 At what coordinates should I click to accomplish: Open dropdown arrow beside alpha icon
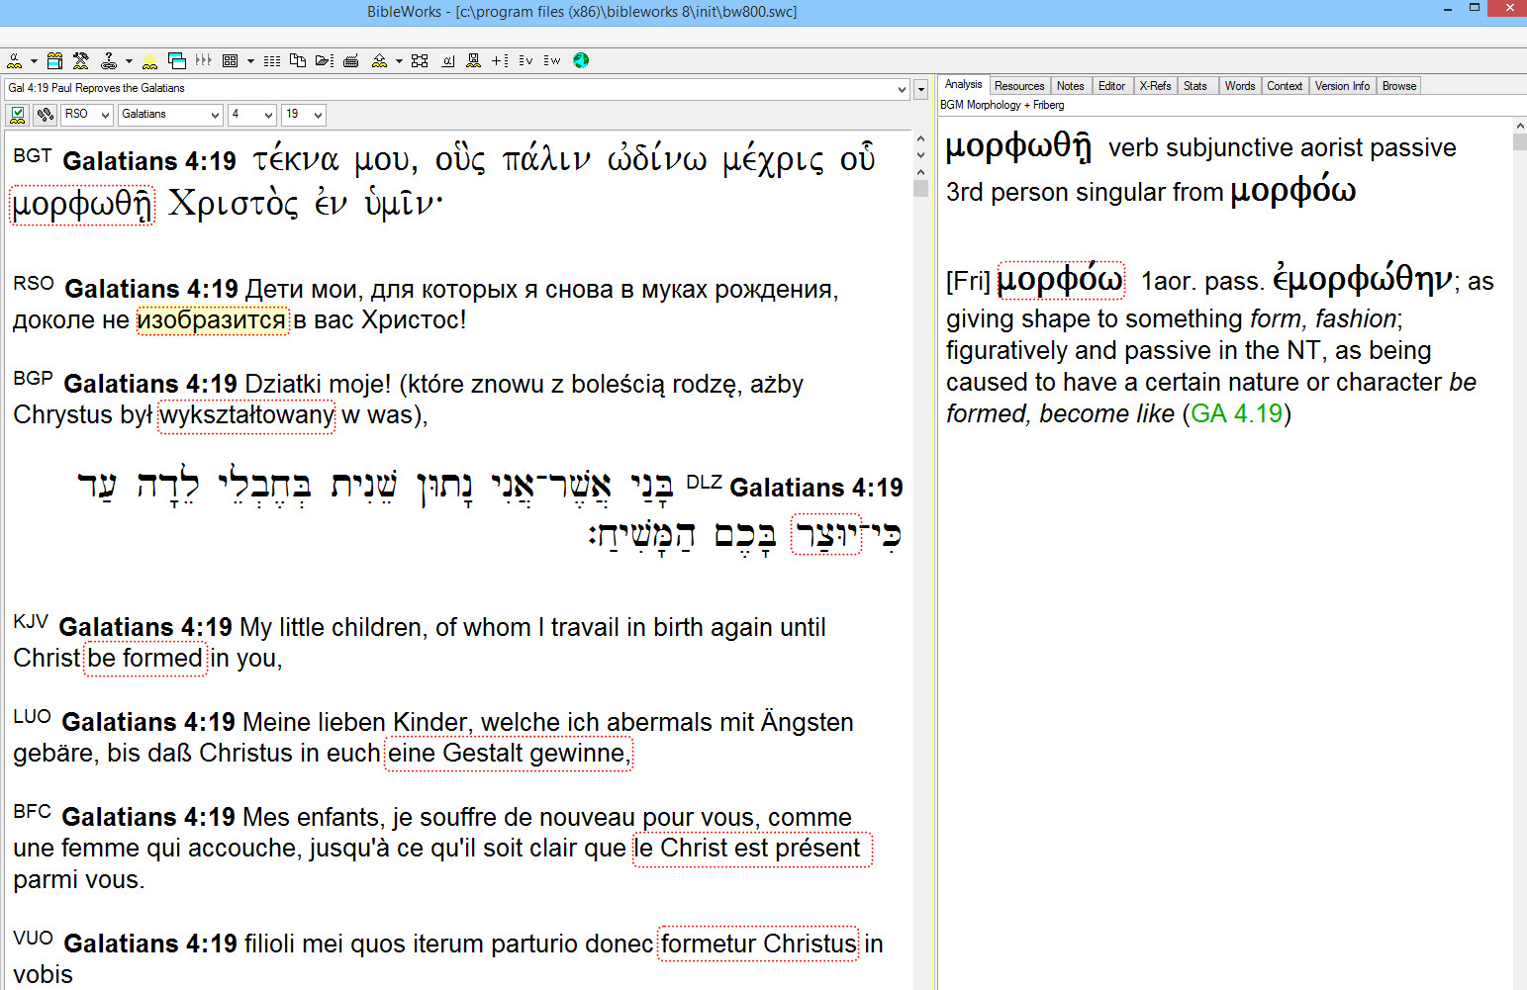(x=34, y=61)
